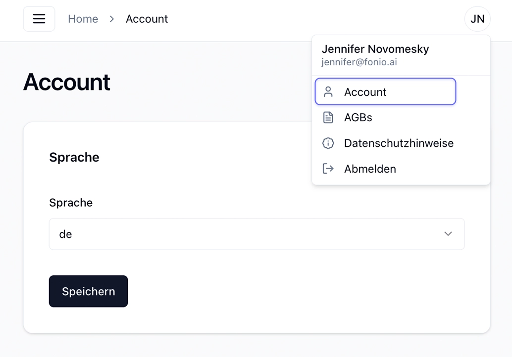This screenshot has height=357, width=512.
Task: Click the Account breadcrumb item
Action: [x=147, y=19]
